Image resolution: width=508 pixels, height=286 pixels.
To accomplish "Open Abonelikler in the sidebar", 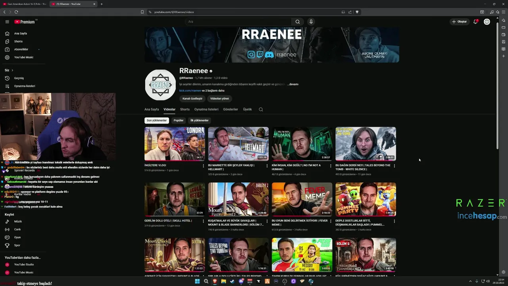I will (21, 49).
